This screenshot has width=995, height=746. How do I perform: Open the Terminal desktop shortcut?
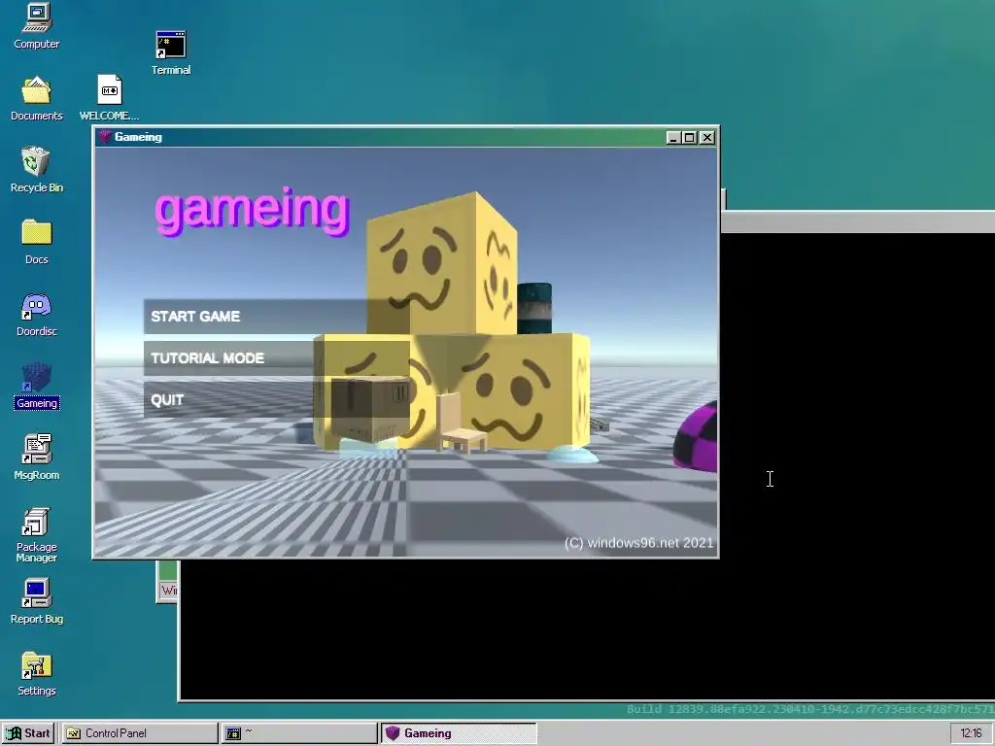[171, 52]
